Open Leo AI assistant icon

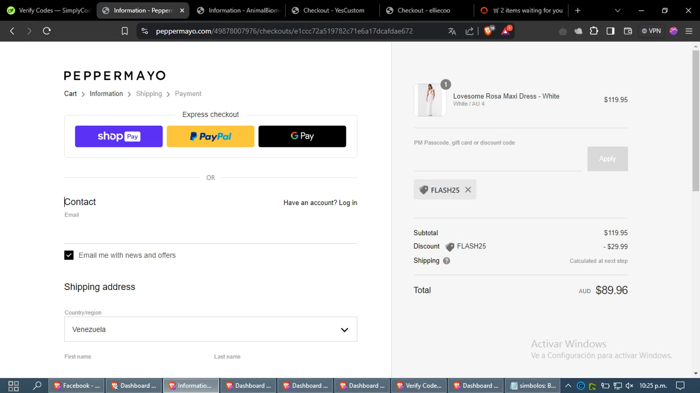673,31
